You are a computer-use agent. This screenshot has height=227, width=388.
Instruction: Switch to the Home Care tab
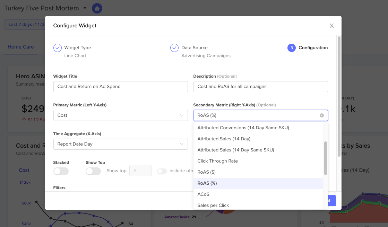[x=20, y=46]
